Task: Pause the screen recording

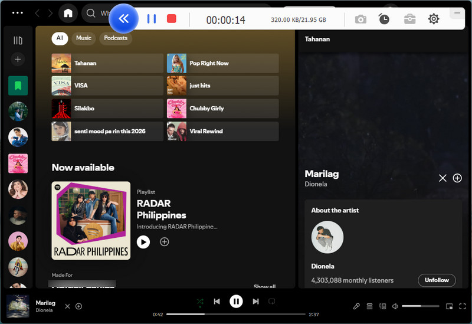Action: point(152,19)
